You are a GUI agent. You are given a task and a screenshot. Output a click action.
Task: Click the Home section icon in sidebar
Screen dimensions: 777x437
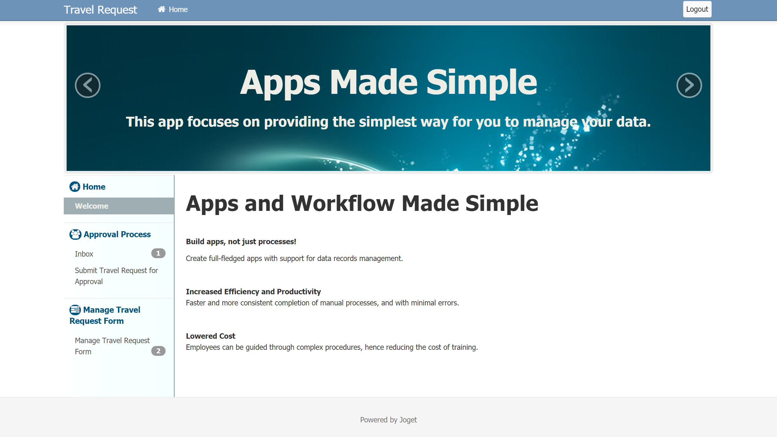[75, 187]
